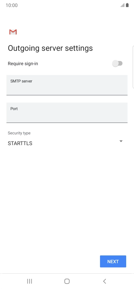
Task: Continue with the NEXT button
Action: click(x=113, y=261)
